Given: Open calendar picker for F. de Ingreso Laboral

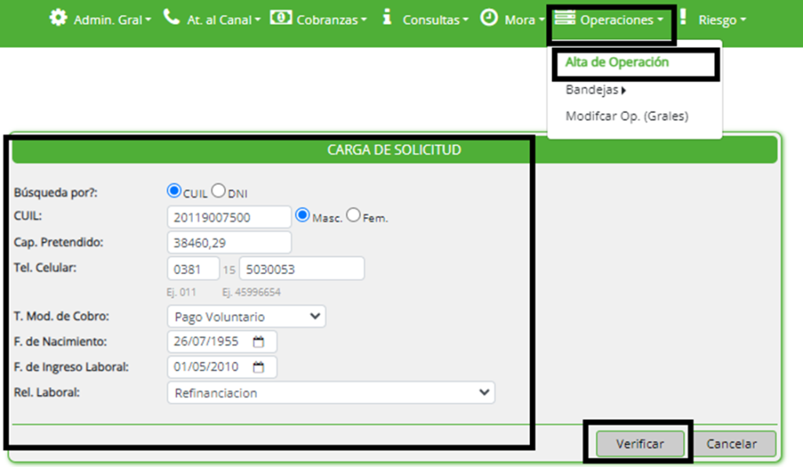Looking at the screenshot, I should pos(260,367).
